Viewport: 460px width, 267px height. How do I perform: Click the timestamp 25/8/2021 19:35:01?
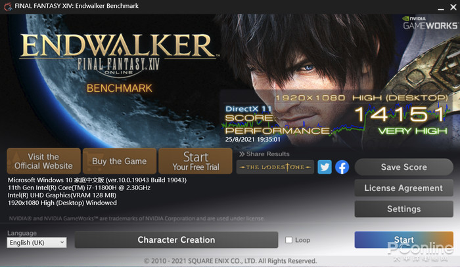252,139
